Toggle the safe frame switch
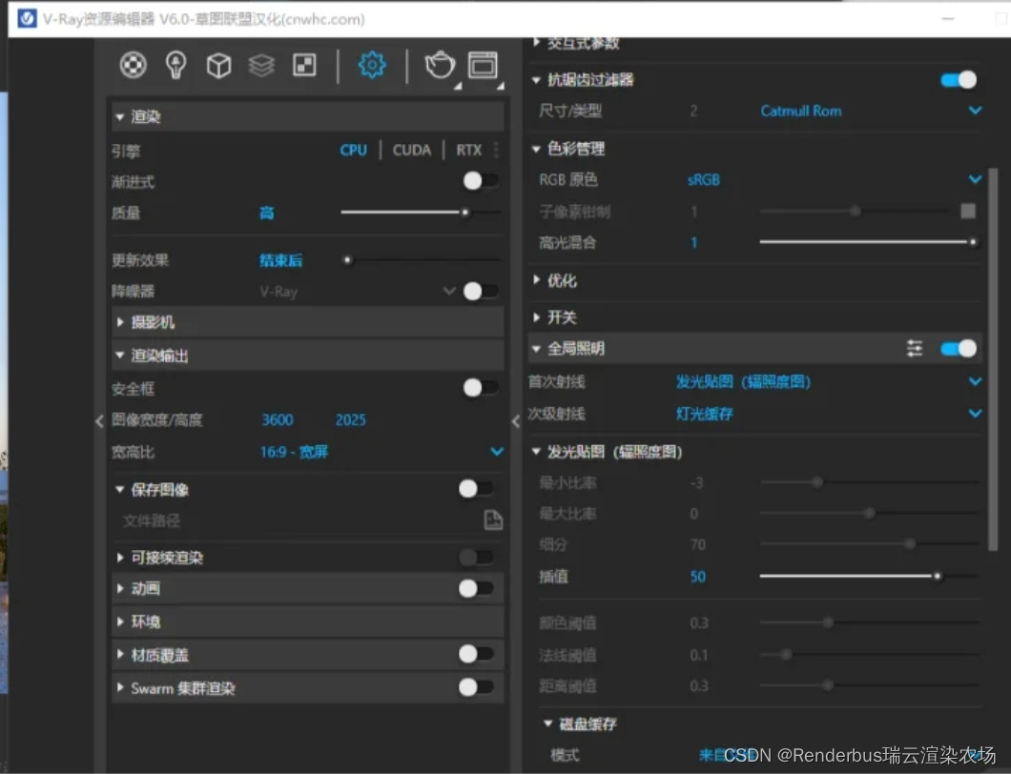Image resolution: width=1011 pixels, height=774 pixels. pyautogui.click(x=481, y=388)
